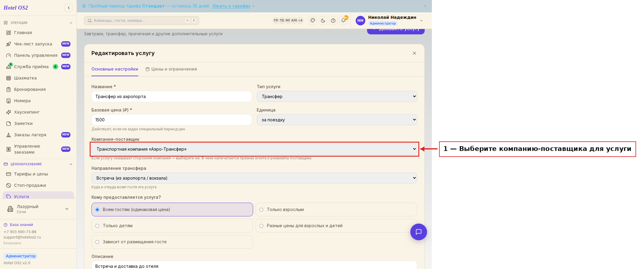Open the Направление трансфера dropdown
Viewport: 643px width, 269px height.
pyautogui.click(x=254, y=178)
